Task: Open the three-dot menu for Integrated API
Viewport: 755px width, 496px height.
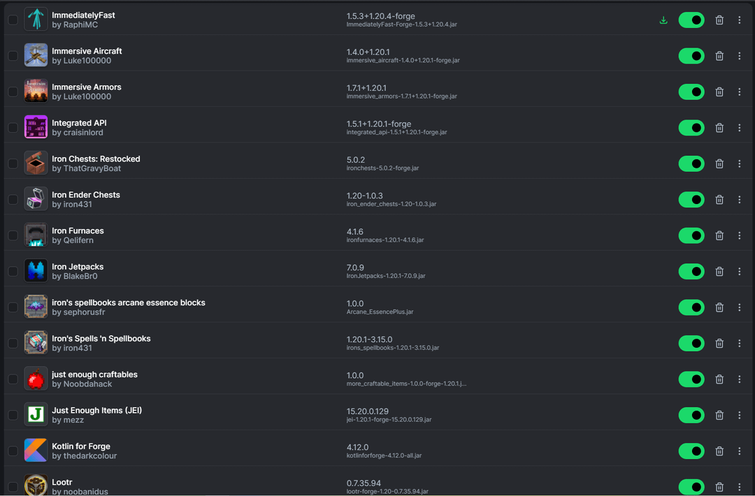Action: tap(740, 128)
